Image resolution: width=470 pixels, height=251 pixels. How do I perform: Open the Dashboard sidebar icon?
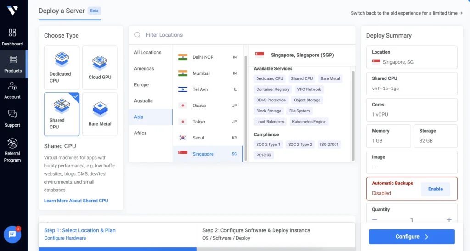point(12,32)
